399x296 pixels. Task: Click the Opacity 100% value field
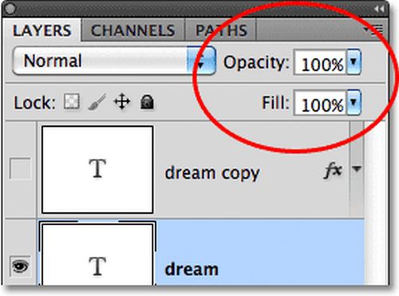[x=320, y=62]
